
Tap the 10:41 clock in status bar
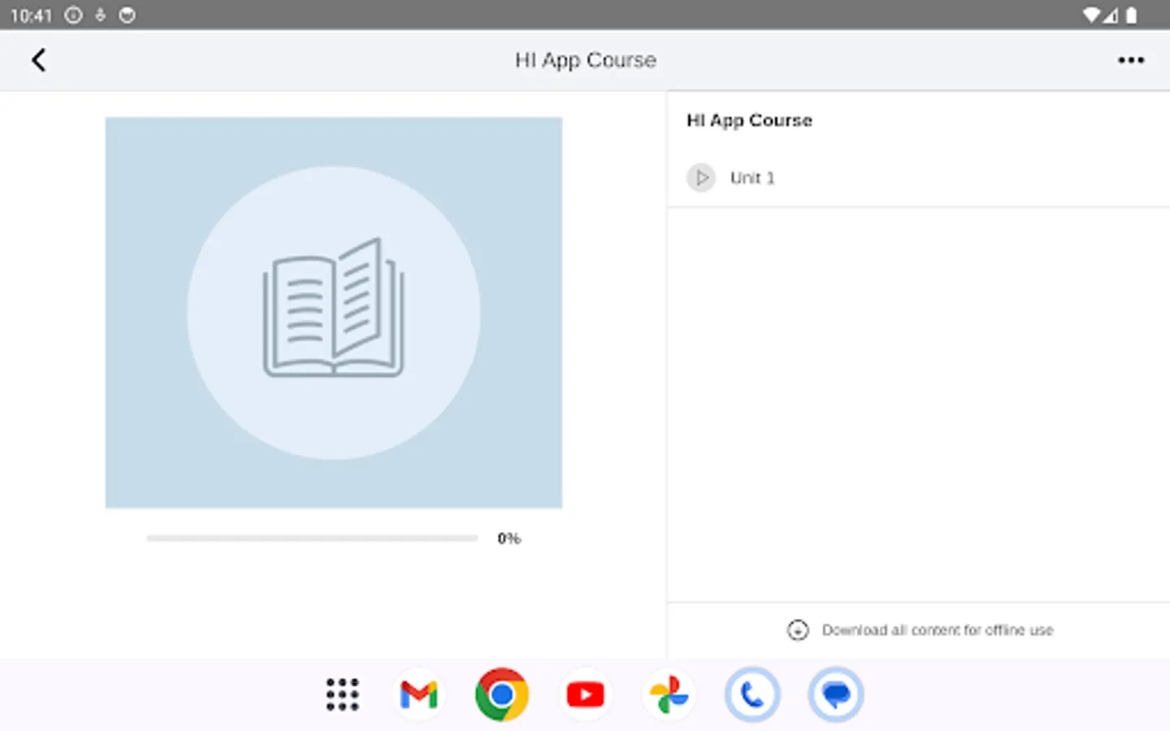tap(31, 15)
